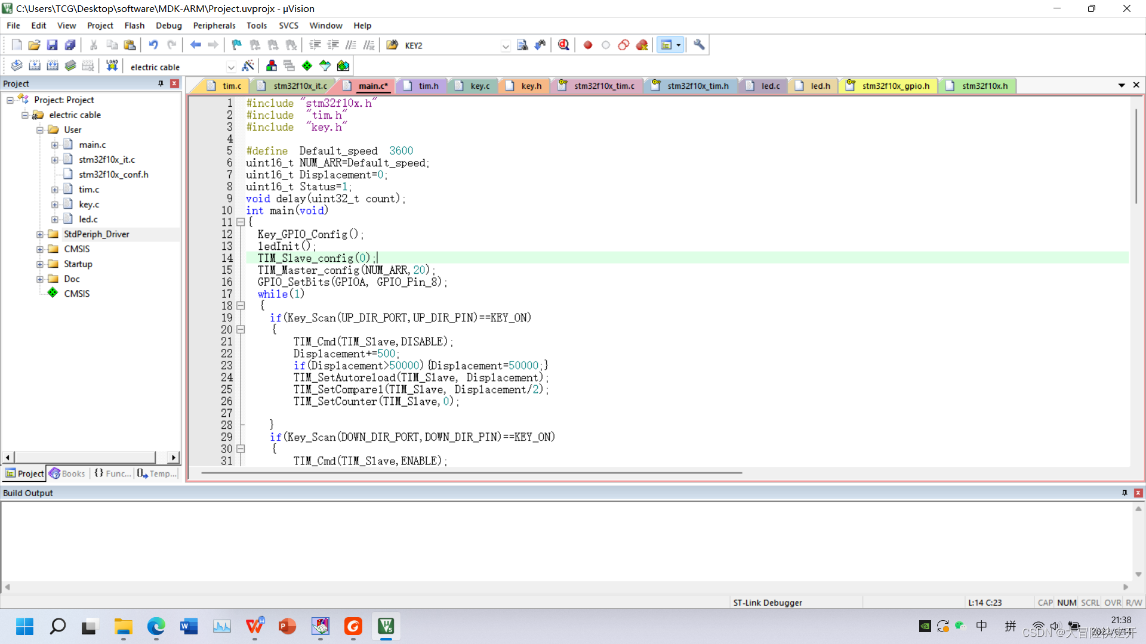Pin the Project panel
Image resolution: width=1146 pixels, height=644 pixels.
point(161,83)
